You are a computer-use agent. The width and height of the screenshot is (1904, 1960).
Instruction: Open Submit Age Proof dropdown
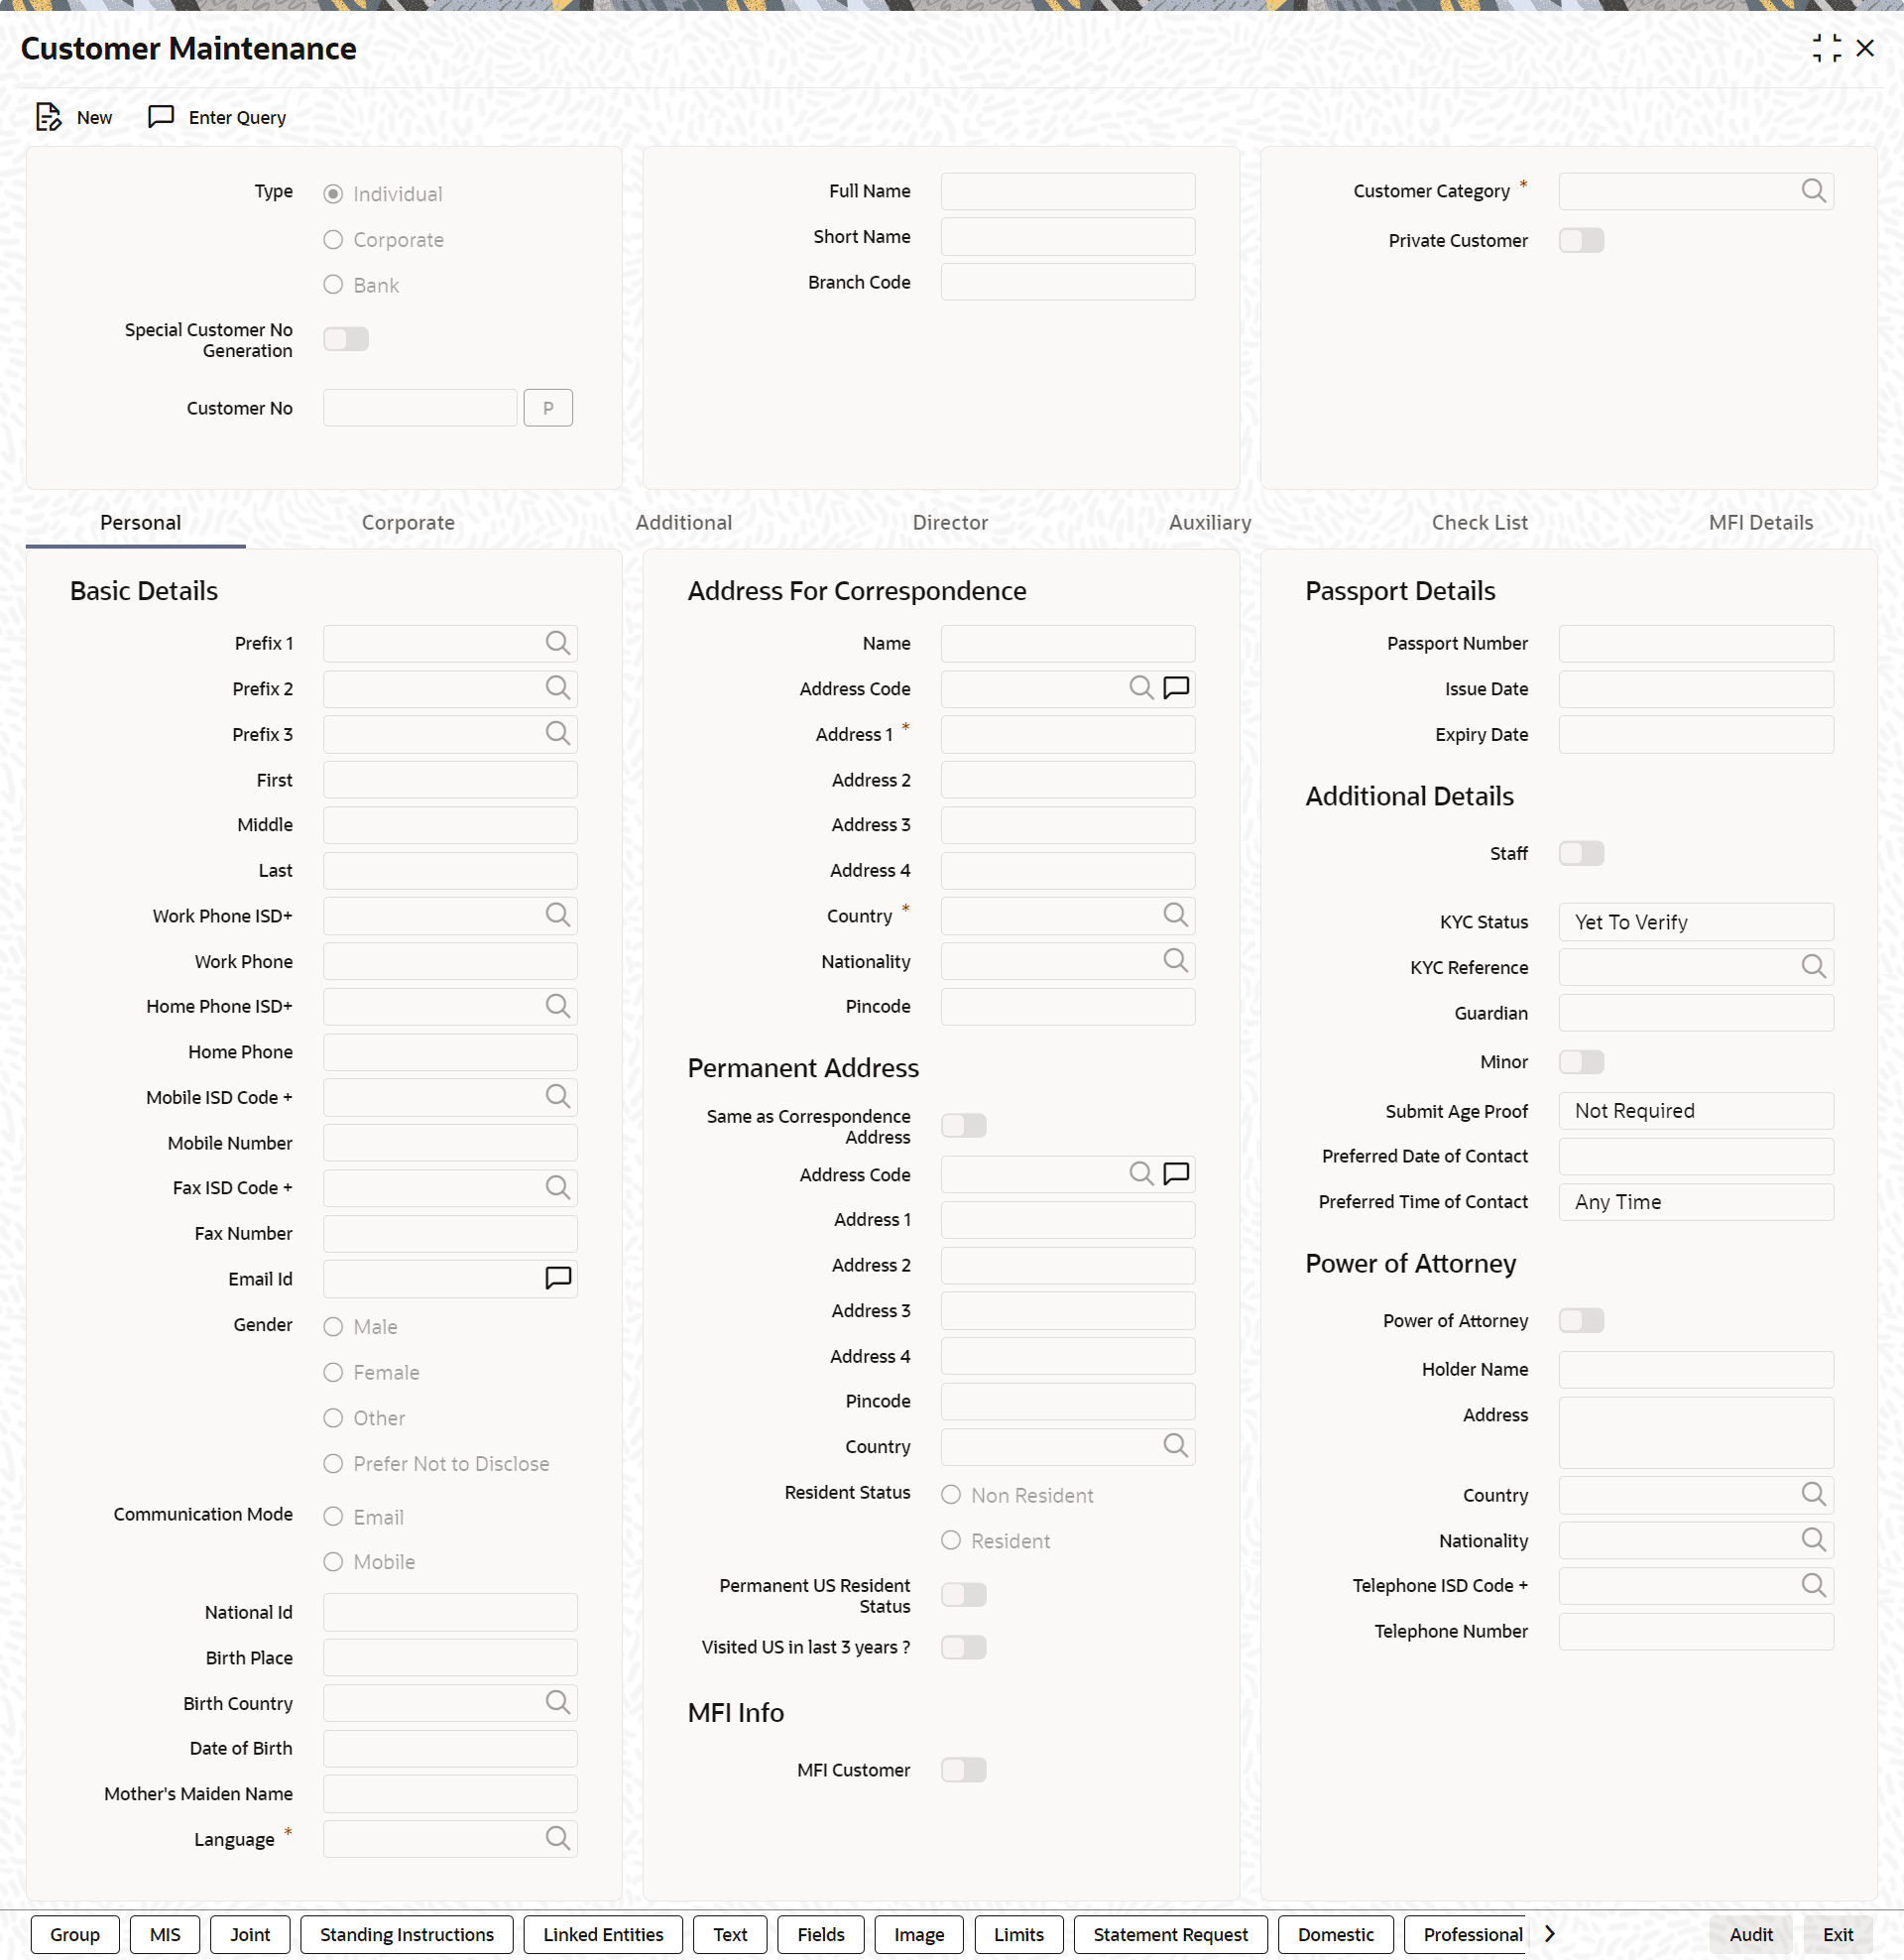[x=1696, y=1111]
